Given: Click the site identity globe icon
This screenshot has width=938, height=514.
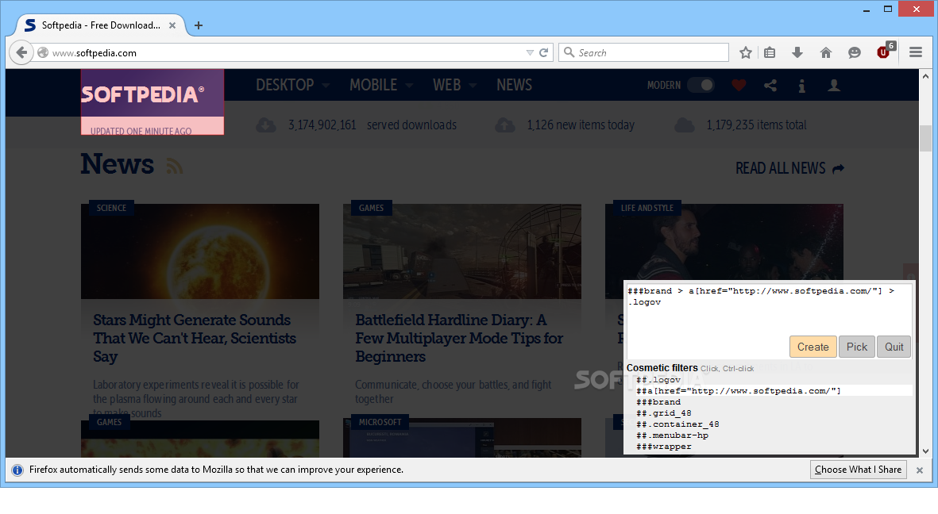Looking at the screenshot, I should tap(42, 52).
